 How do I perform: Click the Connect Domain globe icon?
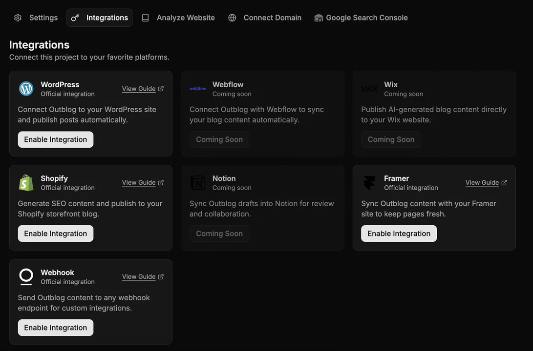coord(232,18)
